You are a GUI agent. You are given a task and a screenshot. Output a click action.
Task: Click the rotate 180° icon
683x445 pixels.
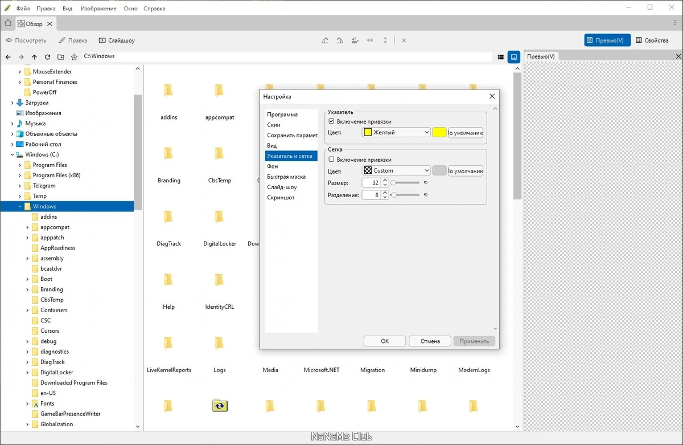[x=355, y=40]
